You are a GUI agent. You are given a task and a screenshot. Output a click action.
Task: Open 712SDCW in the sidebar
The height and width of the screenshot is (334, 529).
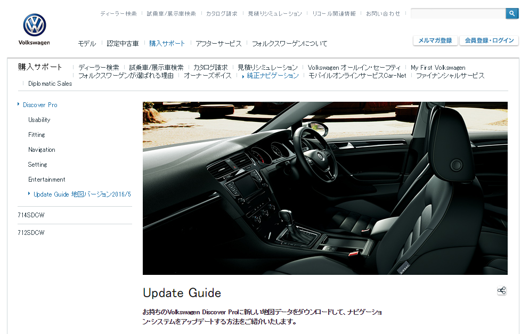31,232
